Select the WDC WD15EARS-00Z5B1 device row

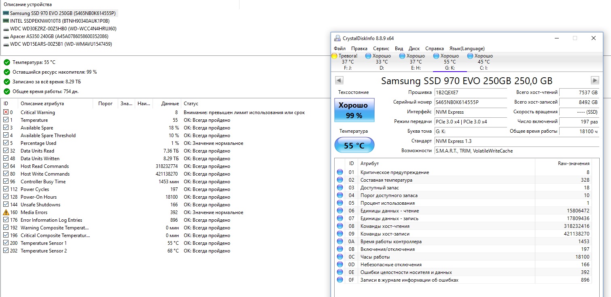click(57, 44)
